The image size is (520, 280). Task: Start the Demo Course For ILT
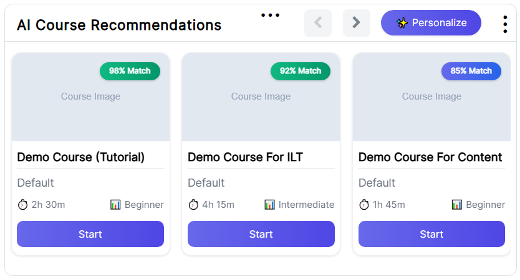[x=261, y=234]
